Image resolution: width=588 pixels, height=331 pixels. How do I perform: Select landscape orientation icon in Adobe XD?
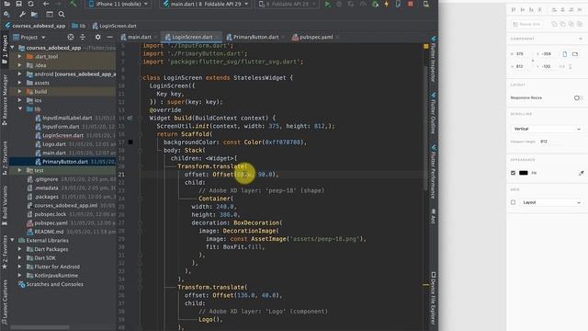coord(575,54)
